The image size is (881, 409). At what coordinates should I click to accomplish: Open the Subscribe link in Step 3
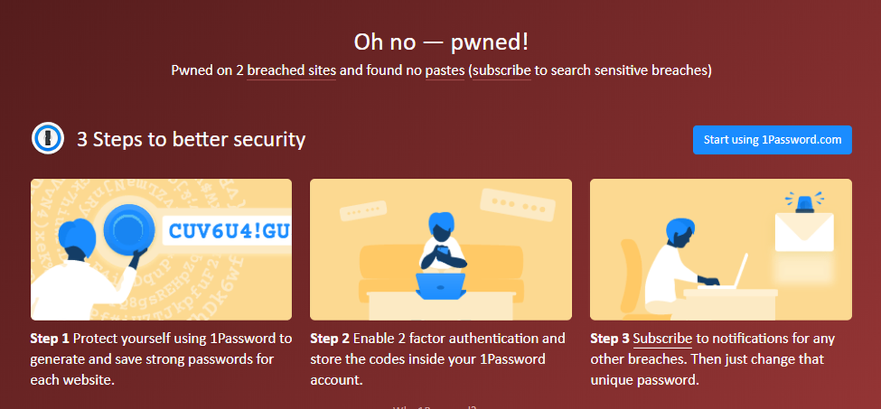click(662, 339)
